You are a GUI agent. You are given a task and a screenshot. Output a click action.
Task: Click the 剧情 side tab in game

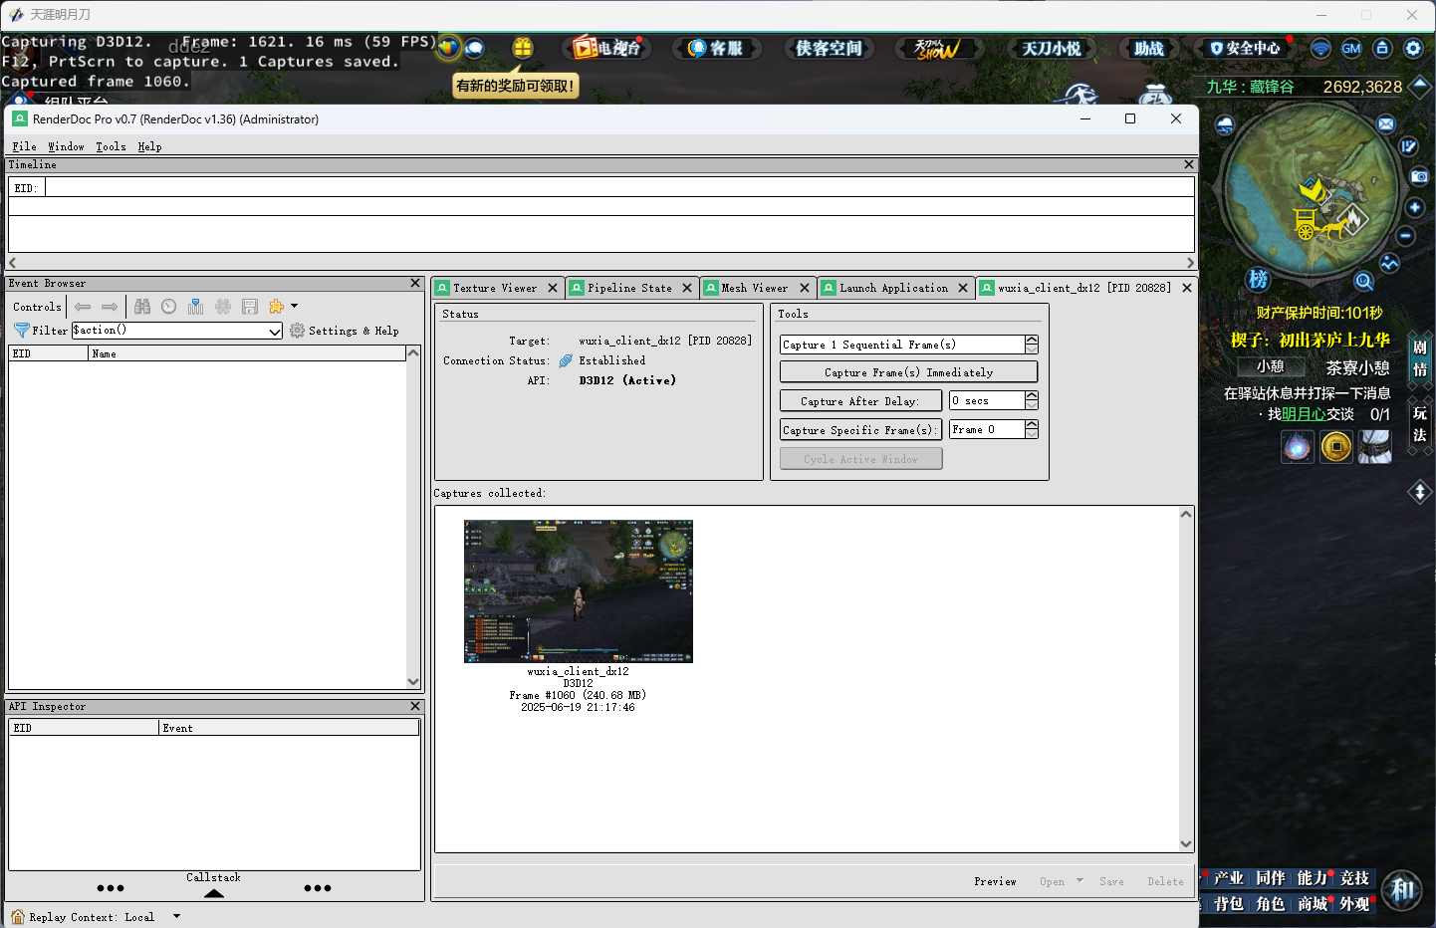click(1420, 358)
